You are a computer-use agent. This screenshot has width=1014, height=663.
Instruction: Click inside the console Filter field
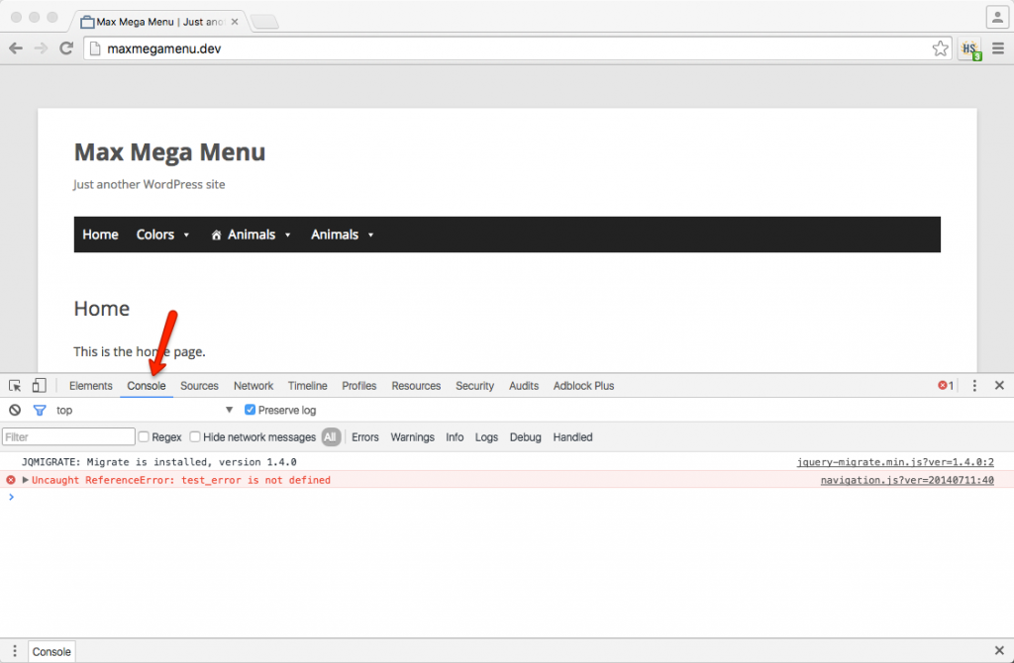coord(67,436)
